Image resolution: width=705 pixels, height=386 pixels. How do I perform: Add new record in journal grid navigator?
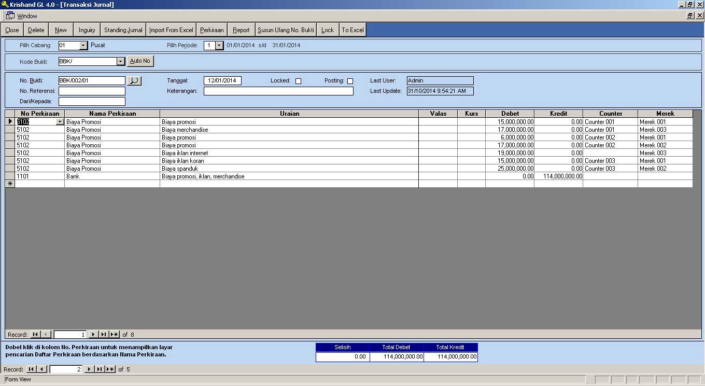(x=115, y=335)
